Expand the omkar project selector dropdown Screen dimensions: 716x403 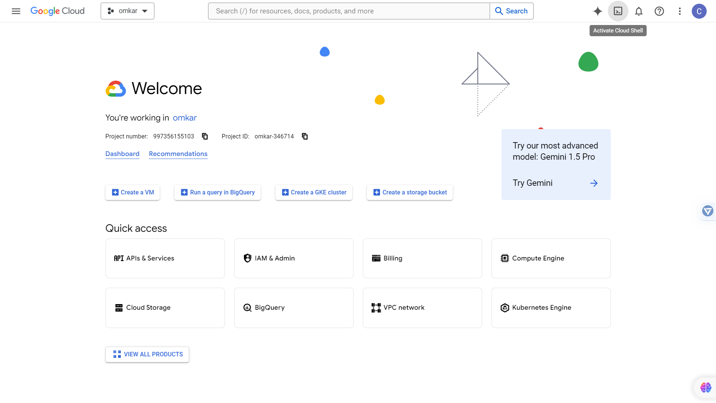pyautogui.click(x=128, y=11)
